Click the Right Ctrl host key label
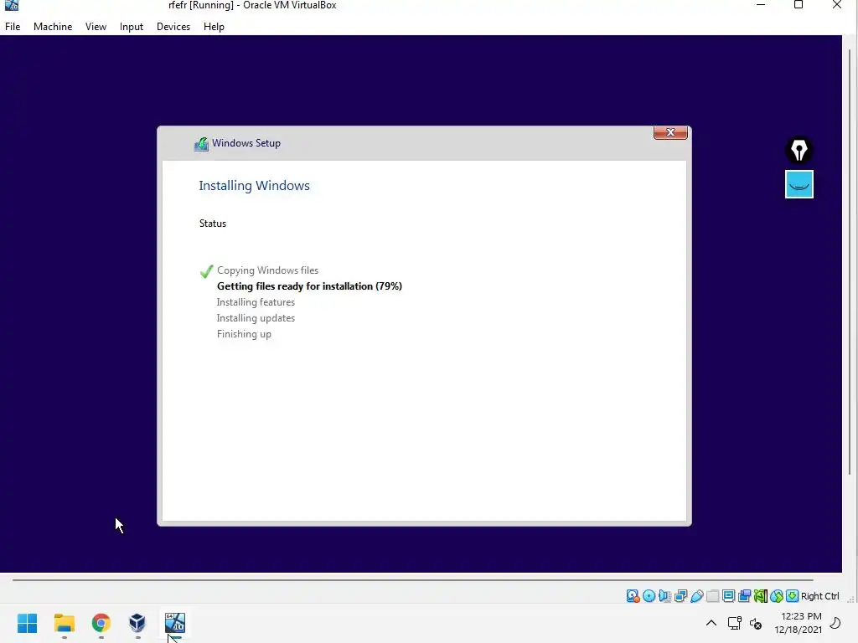This screenshot has width=858, height=643. click(819, 596)
